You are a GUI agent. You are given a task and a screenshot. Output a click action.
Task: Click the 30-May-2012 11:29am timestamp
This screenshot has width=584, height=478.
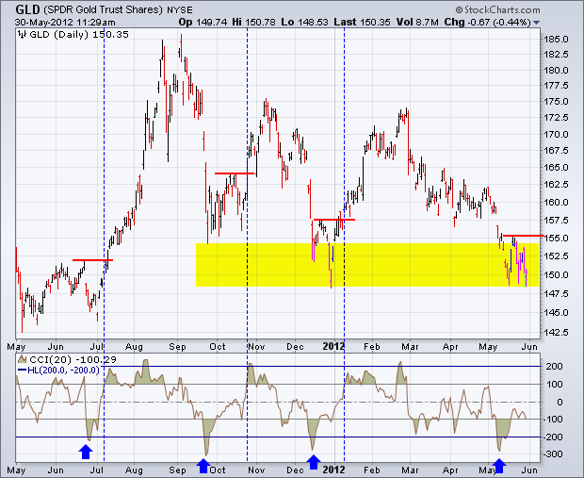point(65,23)
